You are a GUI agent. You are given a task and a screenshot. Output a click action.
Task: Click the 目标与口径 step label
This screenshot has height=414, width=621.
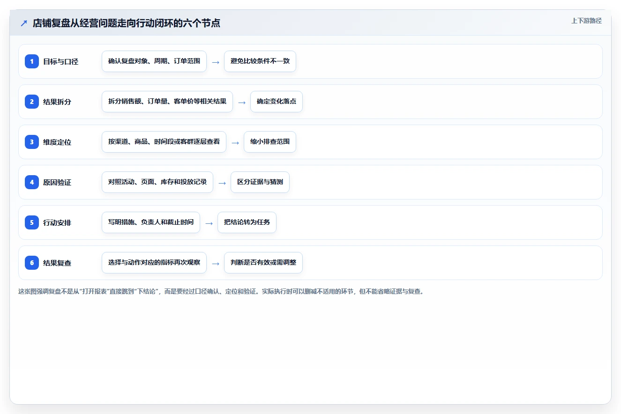click(x=60, y=61)
